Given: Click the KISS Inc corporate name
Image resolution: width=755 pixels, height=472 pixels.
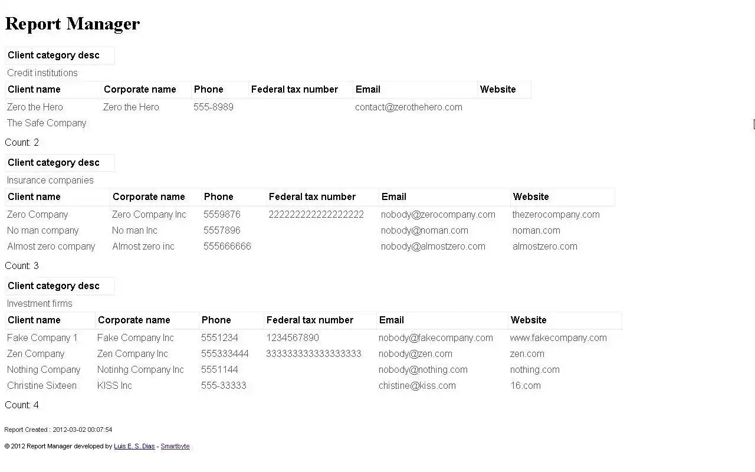Looking at the screenshot, I should [114, 386].
